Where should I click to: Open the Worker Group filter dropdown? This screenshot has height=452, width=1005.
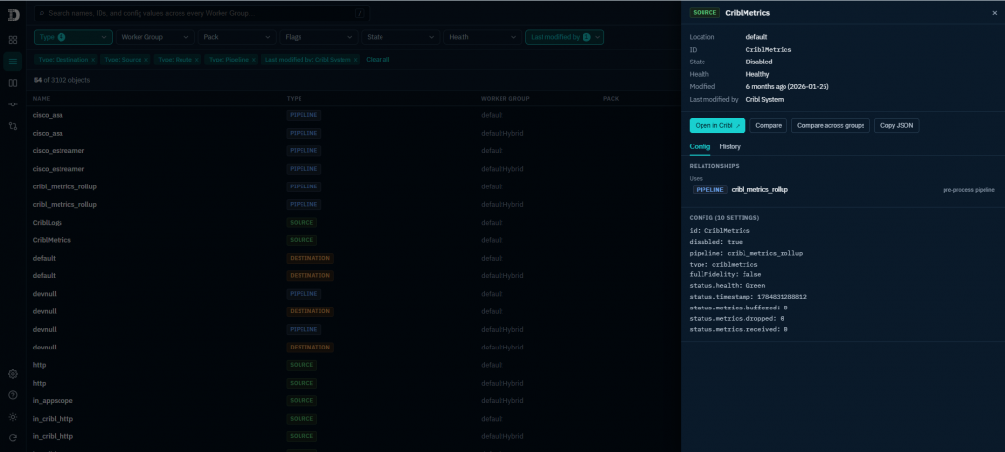155,37
